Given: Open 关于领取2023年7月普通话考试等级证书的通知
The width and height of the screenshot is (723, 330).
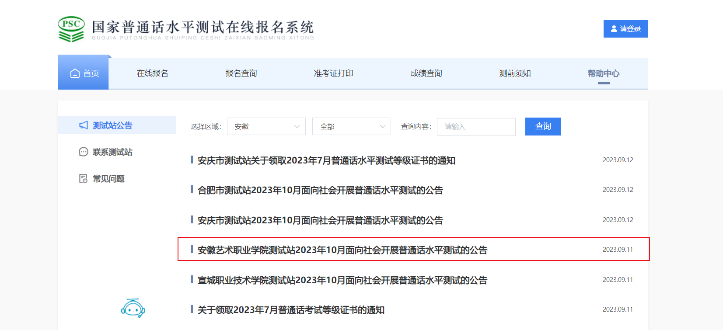Looking at the screenshot, I should tap(291, 310).
